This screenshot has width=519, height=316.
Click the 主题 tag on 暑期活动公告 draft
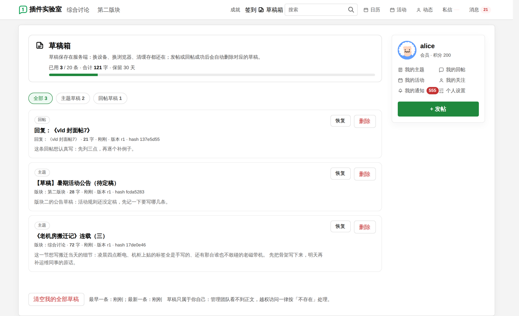[x=42, y=172]
